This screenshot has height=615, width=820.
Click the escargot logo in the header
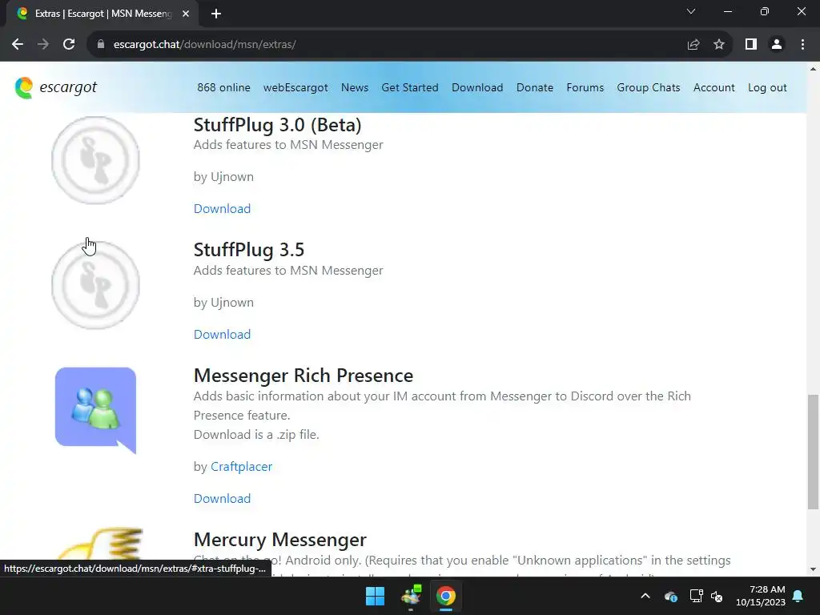[x=55, y=87]
